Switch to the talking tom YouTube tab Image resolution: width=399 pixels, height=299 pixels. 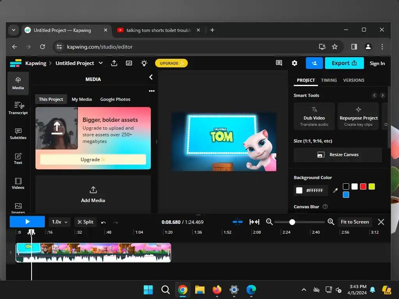tap(158, 30)
